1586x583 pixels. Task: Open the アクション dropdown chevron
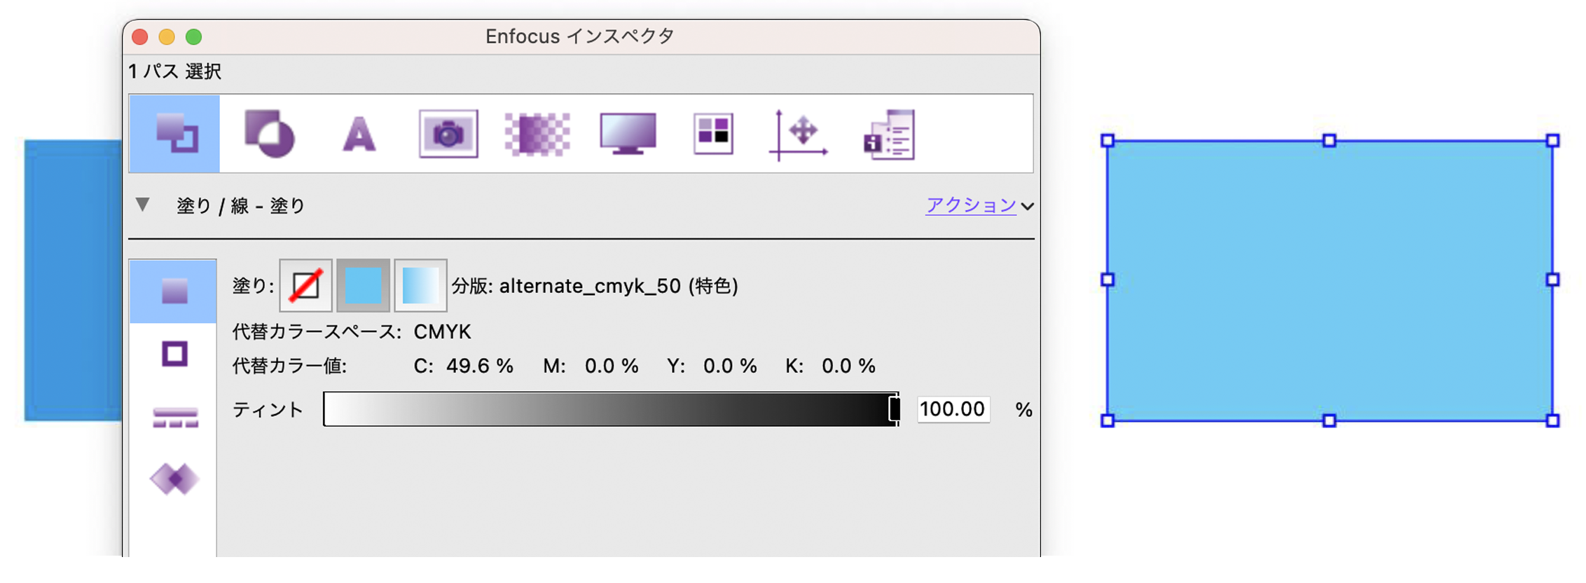(x=1027, y=207)
